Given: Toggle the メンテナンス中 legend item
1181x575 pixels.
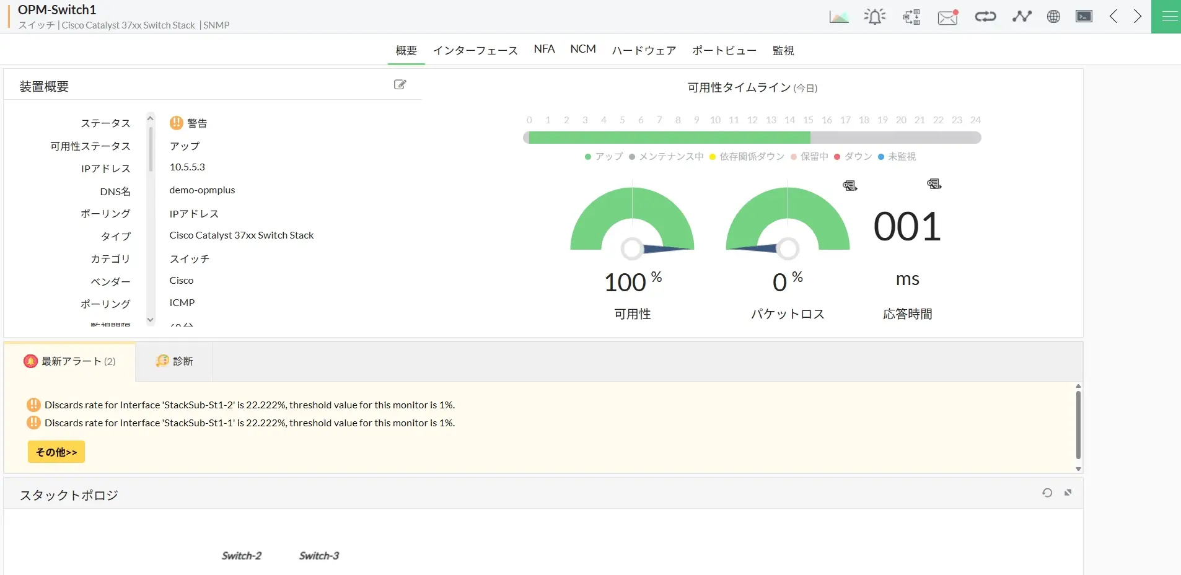Looking at the screenshot, I should (666, 157).
